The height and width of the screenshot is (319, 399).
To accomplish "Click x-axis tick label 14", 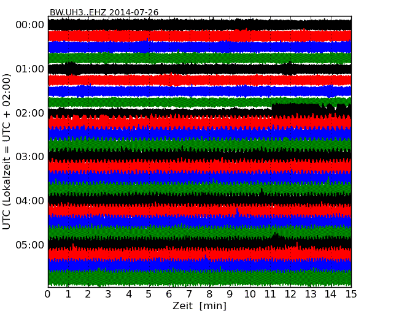I will tap(331, 294).
